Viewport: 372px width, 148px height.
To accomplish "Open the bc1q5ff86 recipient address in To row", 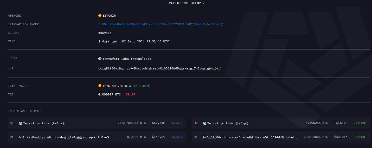I will (156, 68).
